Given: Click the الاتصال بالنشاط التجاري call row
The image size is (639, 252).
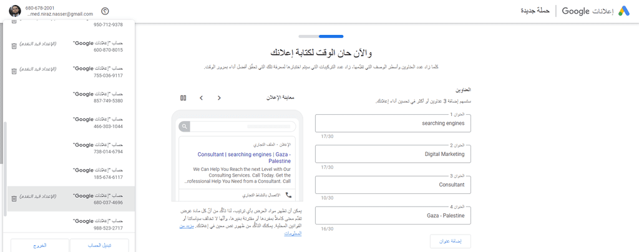Looking at the screenshot, I should pos(238,195).
